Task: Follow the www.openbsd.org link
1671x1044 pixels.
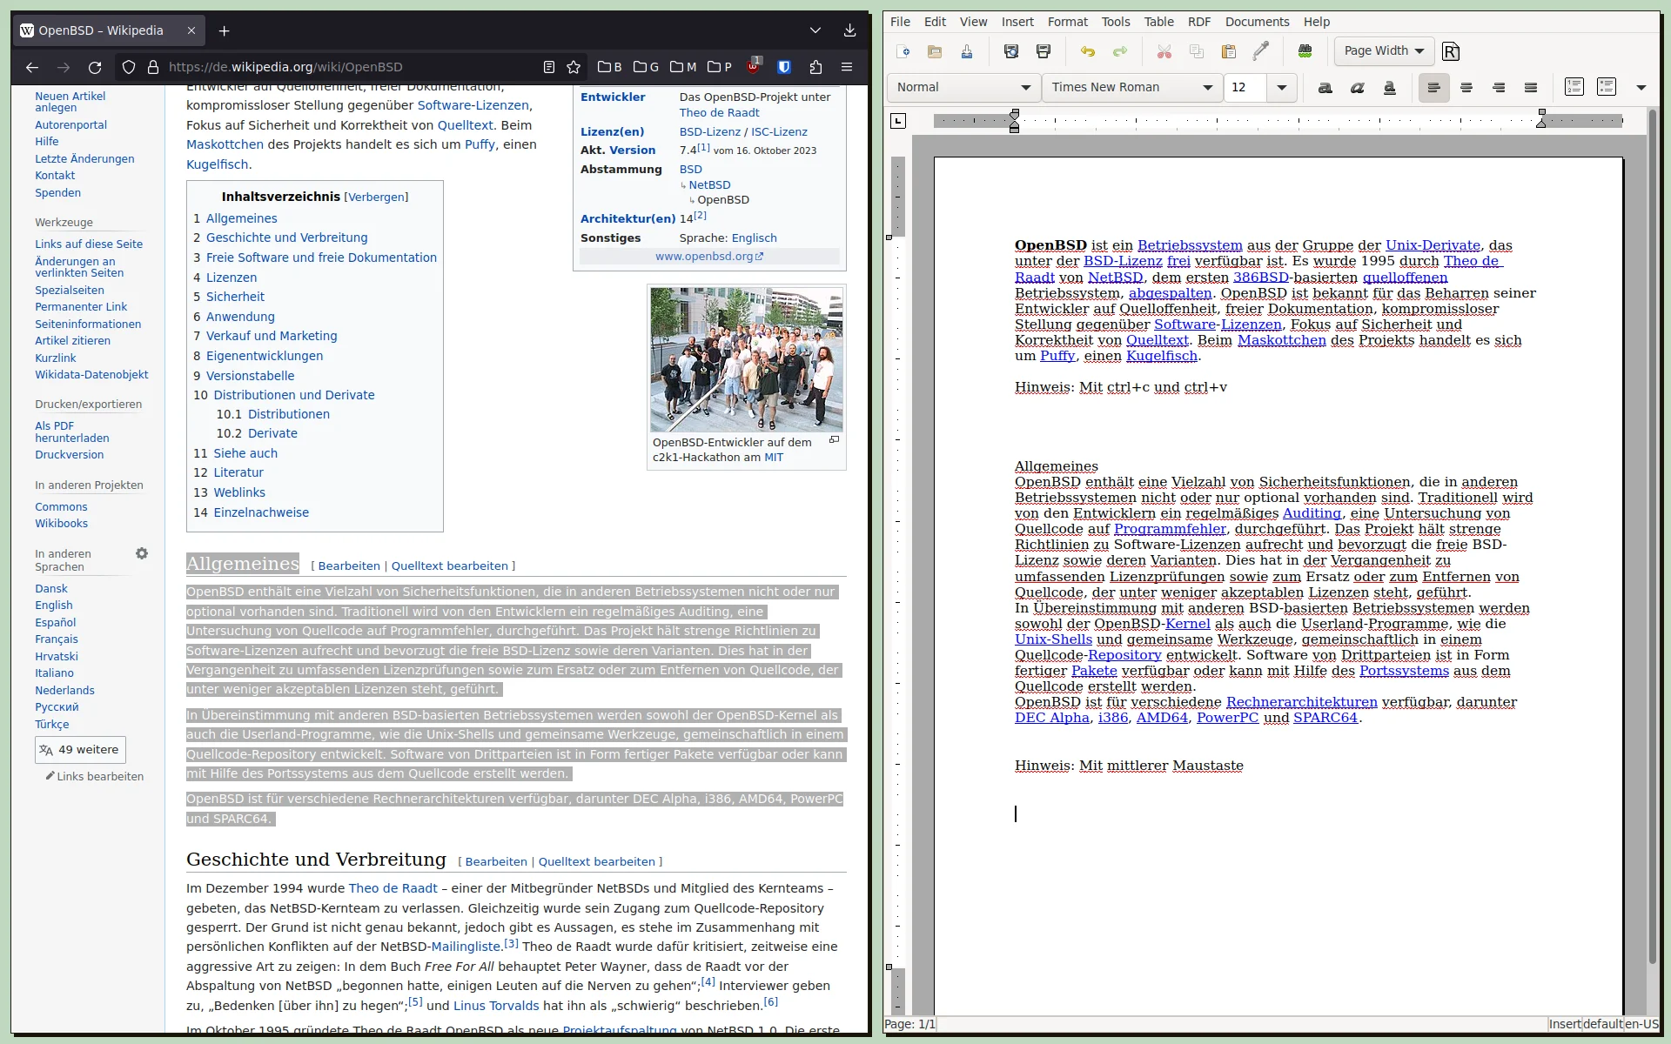Action: point(709,257)
